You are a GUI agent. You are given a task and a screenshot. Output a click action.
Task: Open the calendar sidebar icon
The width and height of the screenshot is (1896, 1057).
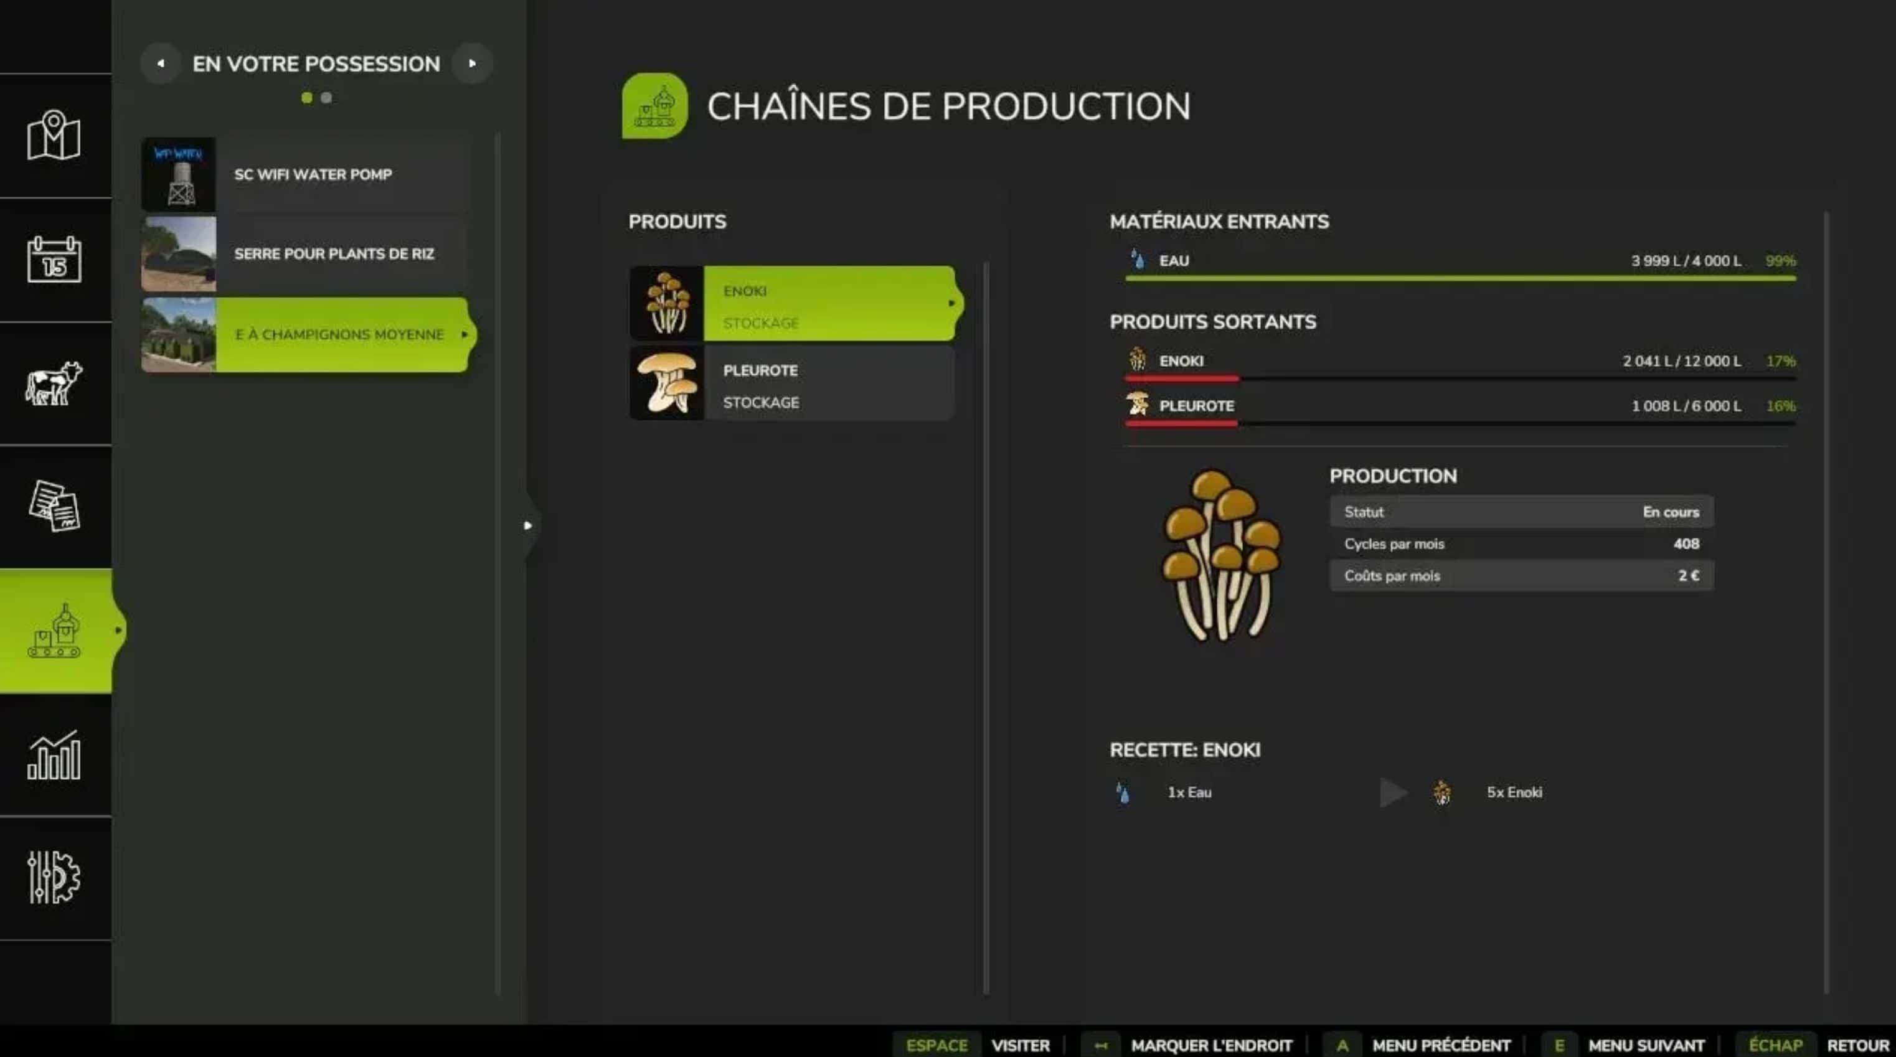[x=54, y=259]
